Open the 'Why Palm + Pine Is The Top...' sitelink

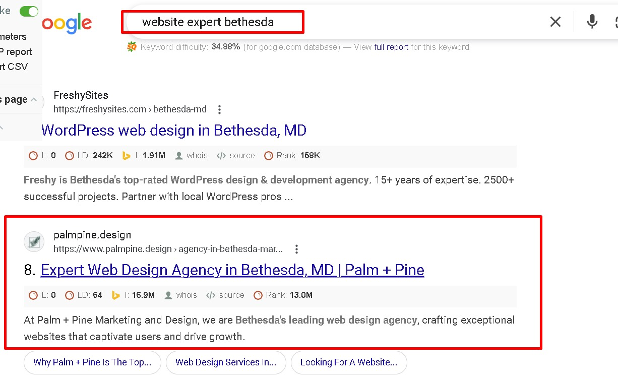pyautogui.click(x=92, y=362)
